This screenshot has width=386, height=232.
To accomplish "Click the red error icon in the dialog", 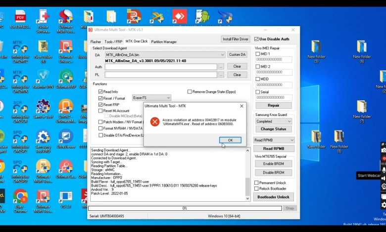I will point(155,121).
